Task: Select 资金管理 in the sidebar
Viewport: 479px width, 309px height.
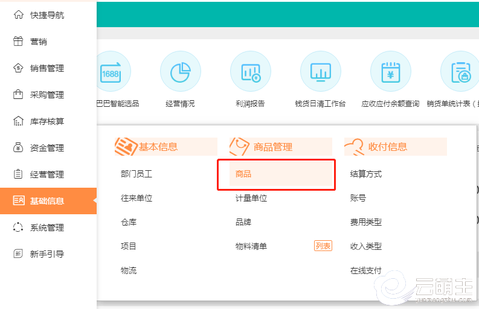Action: point(47,148)
